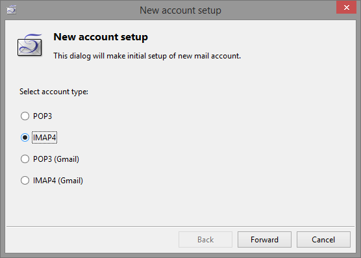361x258 pixels.
Task: Click the empty area beside the radio options
Action: tap(219, 148)
